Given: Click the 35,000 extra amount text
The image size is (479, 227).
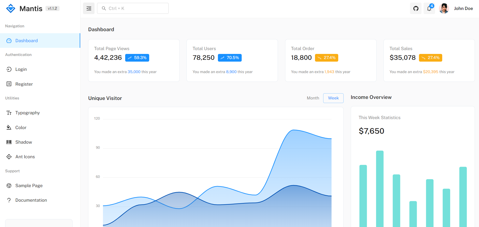Looking at the screenshot, I should point(134,72).
